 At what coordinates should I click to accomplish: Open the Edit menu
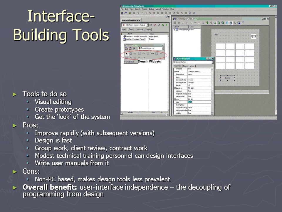click(x=126, y=9)
